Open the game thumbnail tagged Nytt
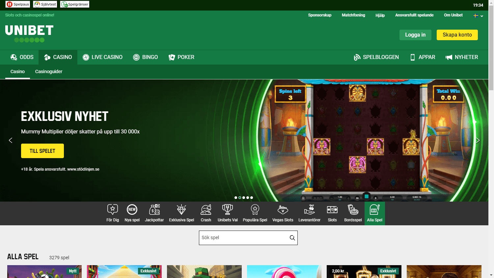The height and width of the screenshot is (278, 494). (44, 272)
